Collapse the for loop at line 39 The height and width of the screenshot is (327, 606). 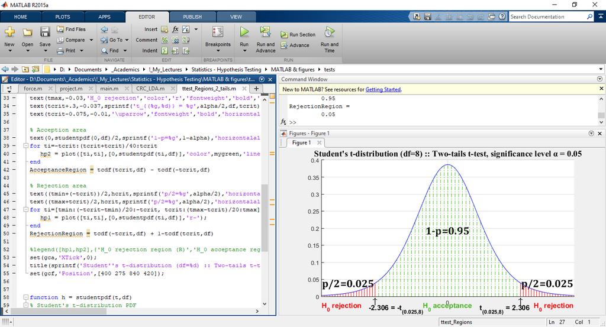pyautogui.click(x=25, y=146)
